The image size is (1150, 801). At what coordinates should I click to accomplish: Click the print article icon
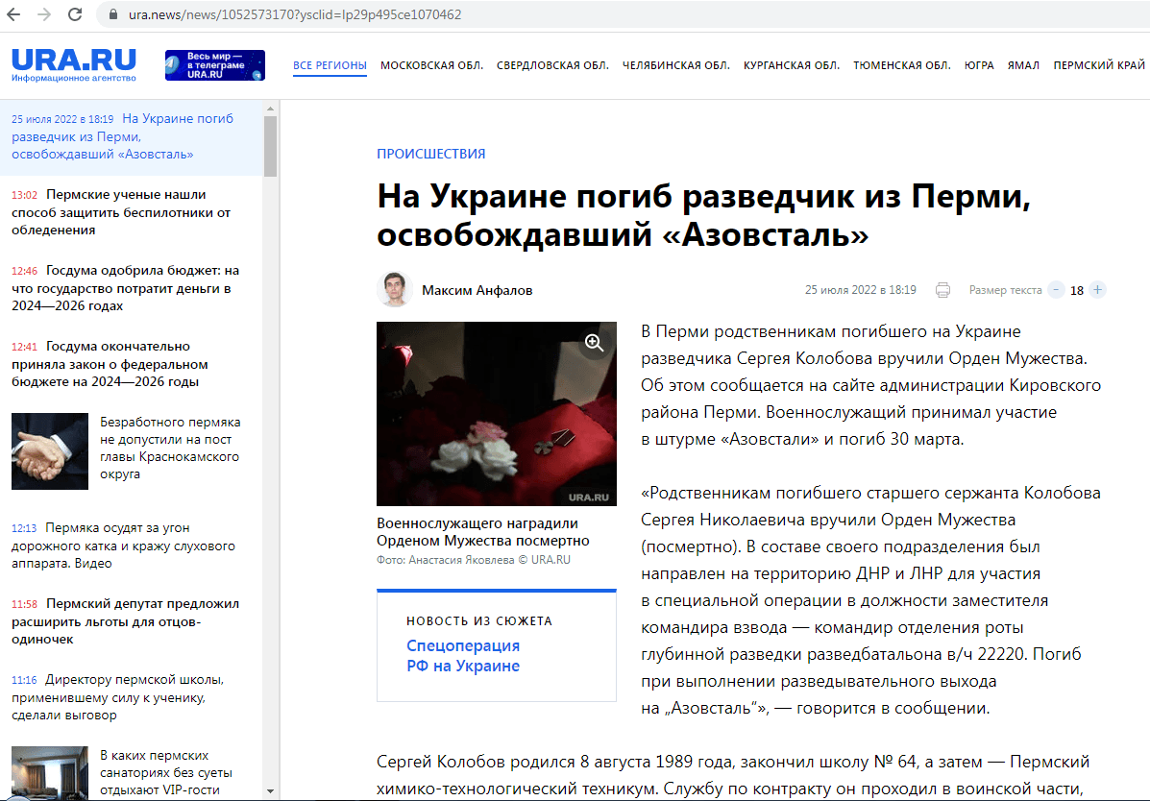(943, 290)
